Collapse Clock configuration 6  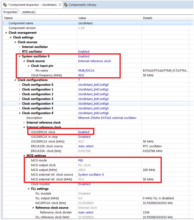19,113
